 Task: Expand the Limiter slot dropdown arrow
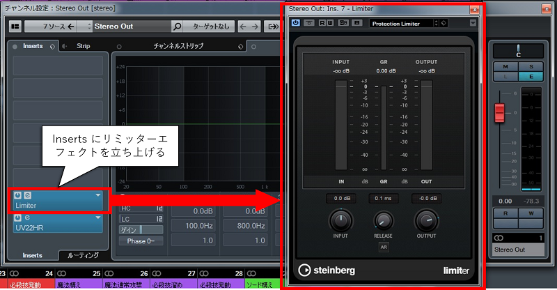click(x=98, y=195)
